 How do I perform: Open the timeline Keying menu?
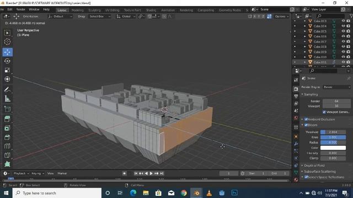tap(38, 173)
